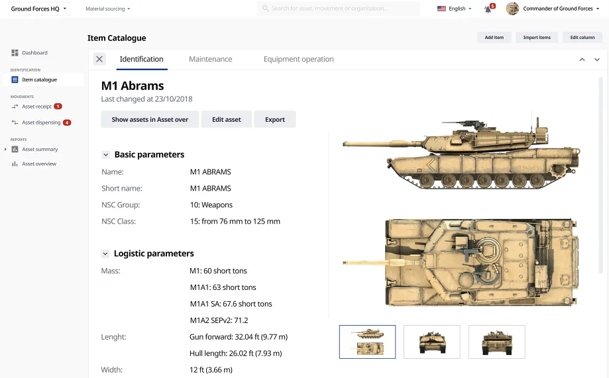The width and height of the screenshot is (609, 378).
Task: Go to previous item with up chevron
Action: [582, 60]
